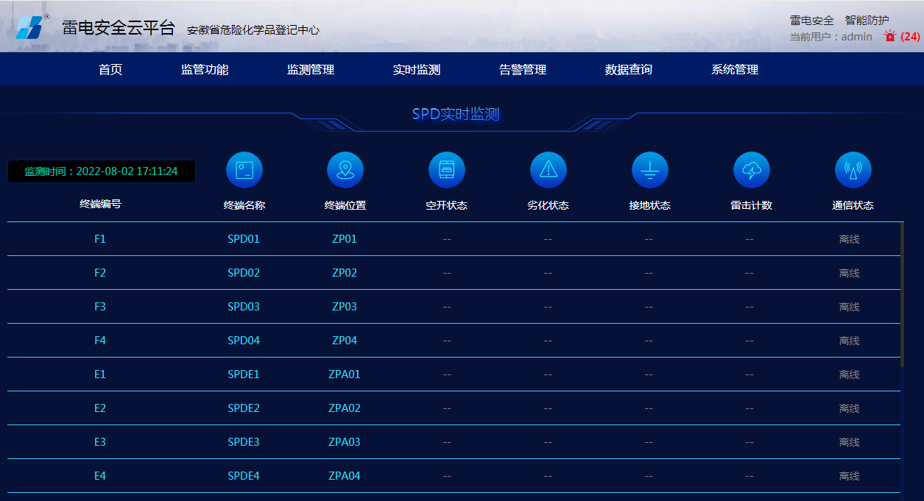Click the terminal name (终端名称) column icon
The width and height of the screenshot is (924, 501).
244,170
